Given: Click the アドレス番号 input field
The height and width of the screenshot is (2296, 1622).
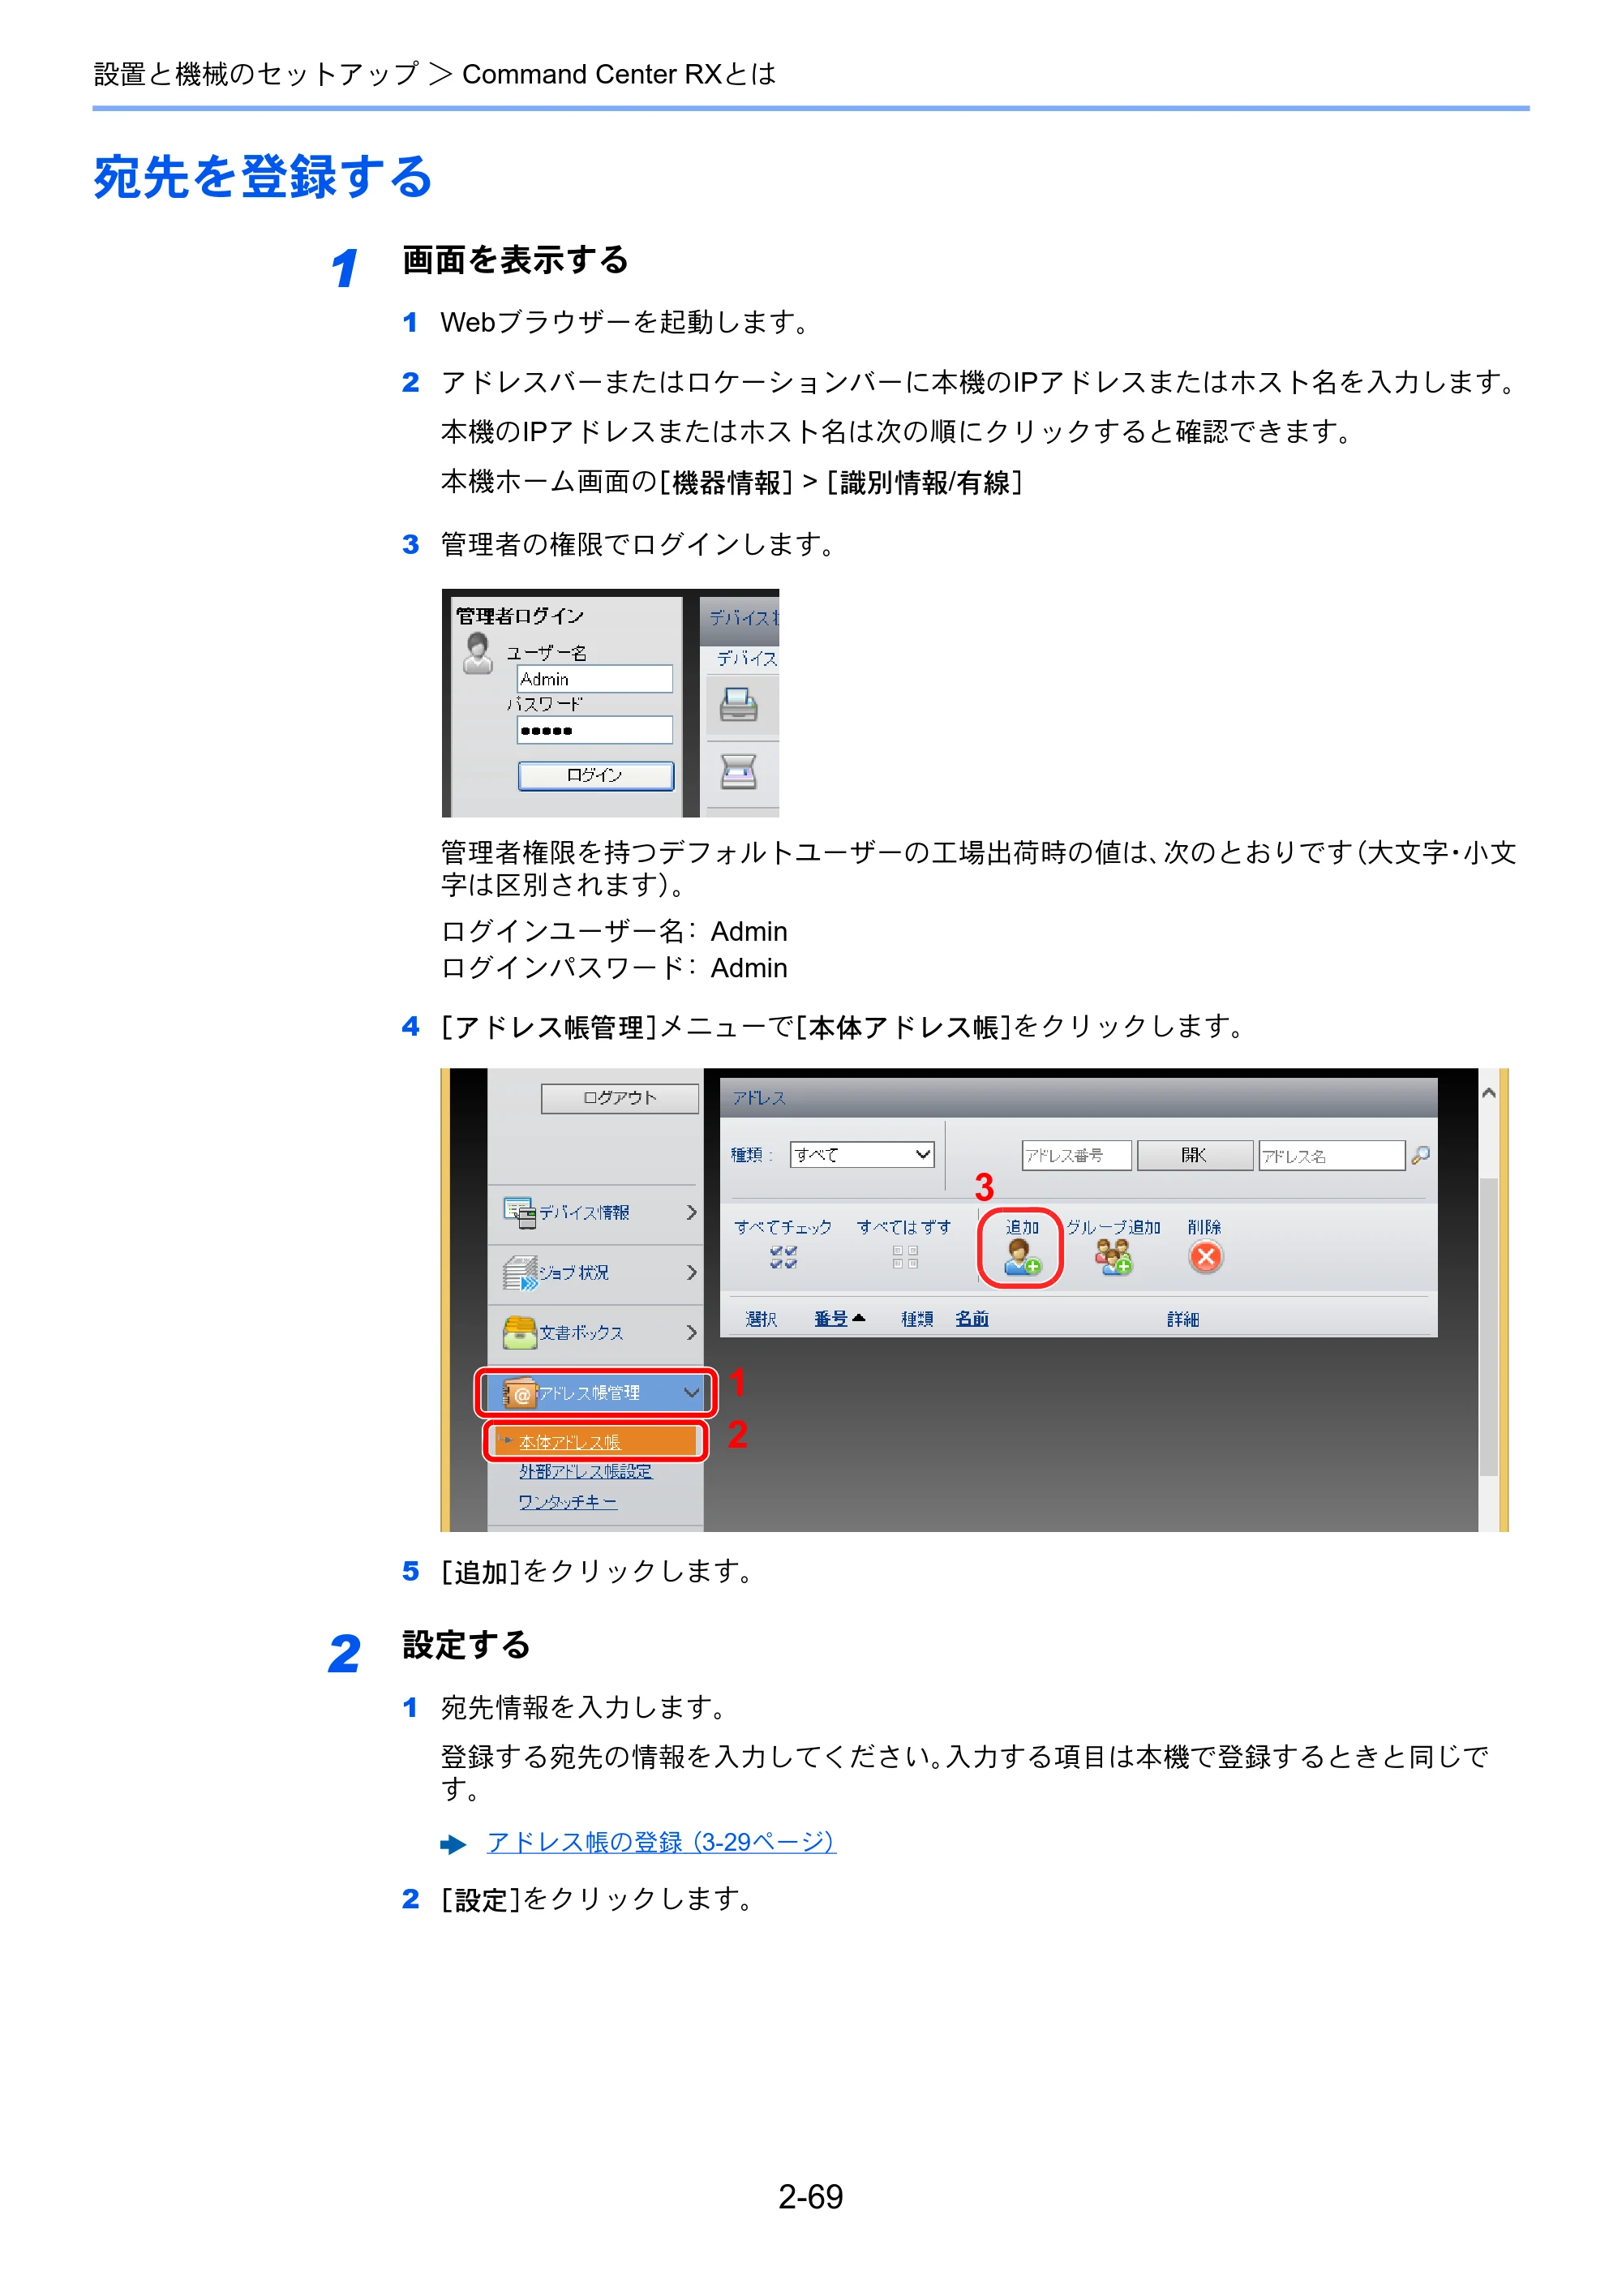Looking at the screenshot, I should (x=1076, y=1156).
